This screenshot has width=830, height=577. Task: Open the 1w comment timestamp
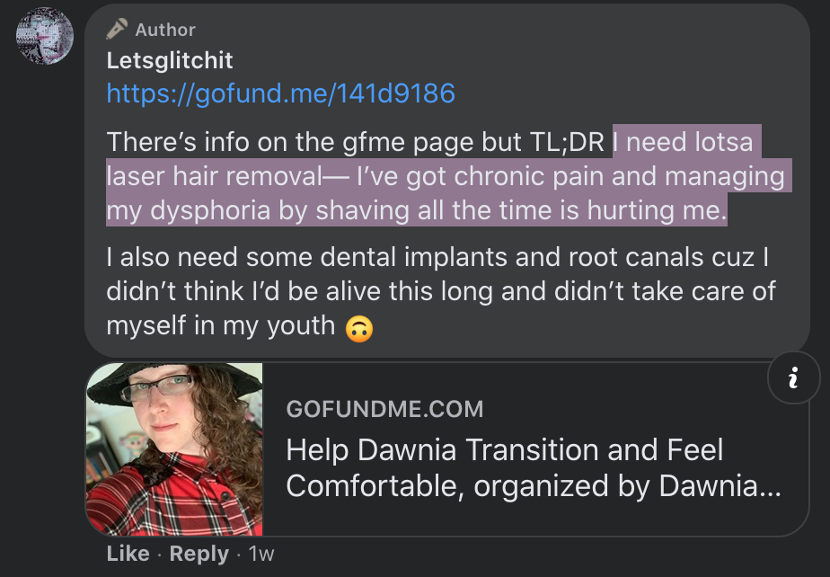tap(261, 553)
